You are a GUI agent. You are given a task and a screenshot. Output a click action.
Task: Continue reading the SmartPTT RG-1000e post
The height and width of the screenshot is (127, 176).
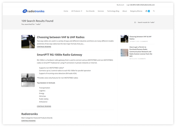tap(44, 106)
